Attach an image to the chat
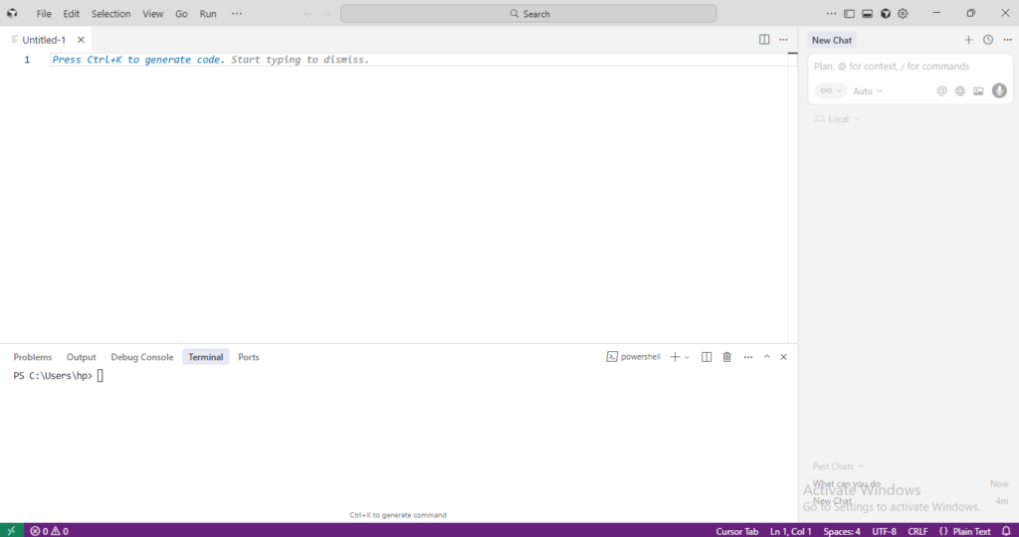The height and width of the screenshot is (537, 1019). (x=979, y=90)
